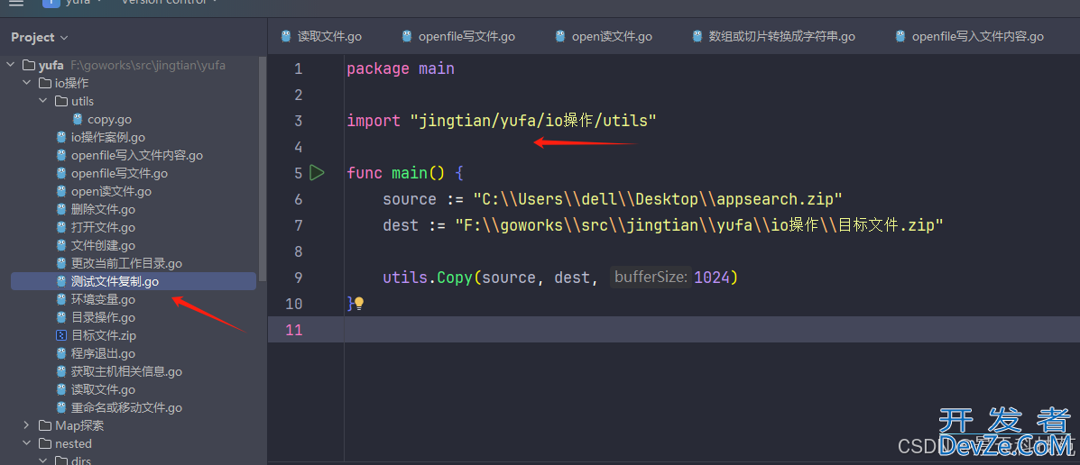Open the Version control dropdown
Viewport: 1080px width, 465px height.
click(x=169, y=2)
